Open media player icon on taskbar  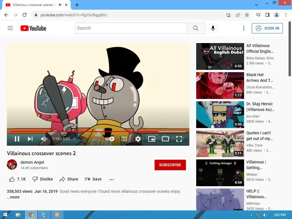tap(57, 215)
